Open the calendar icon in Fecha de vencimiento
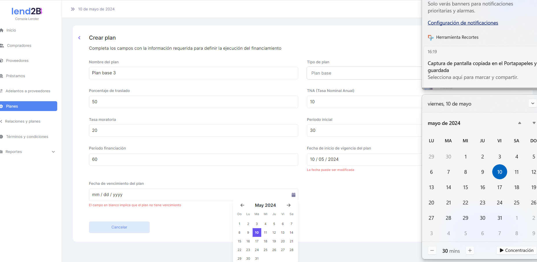The image size is (537, 262). 293,195
